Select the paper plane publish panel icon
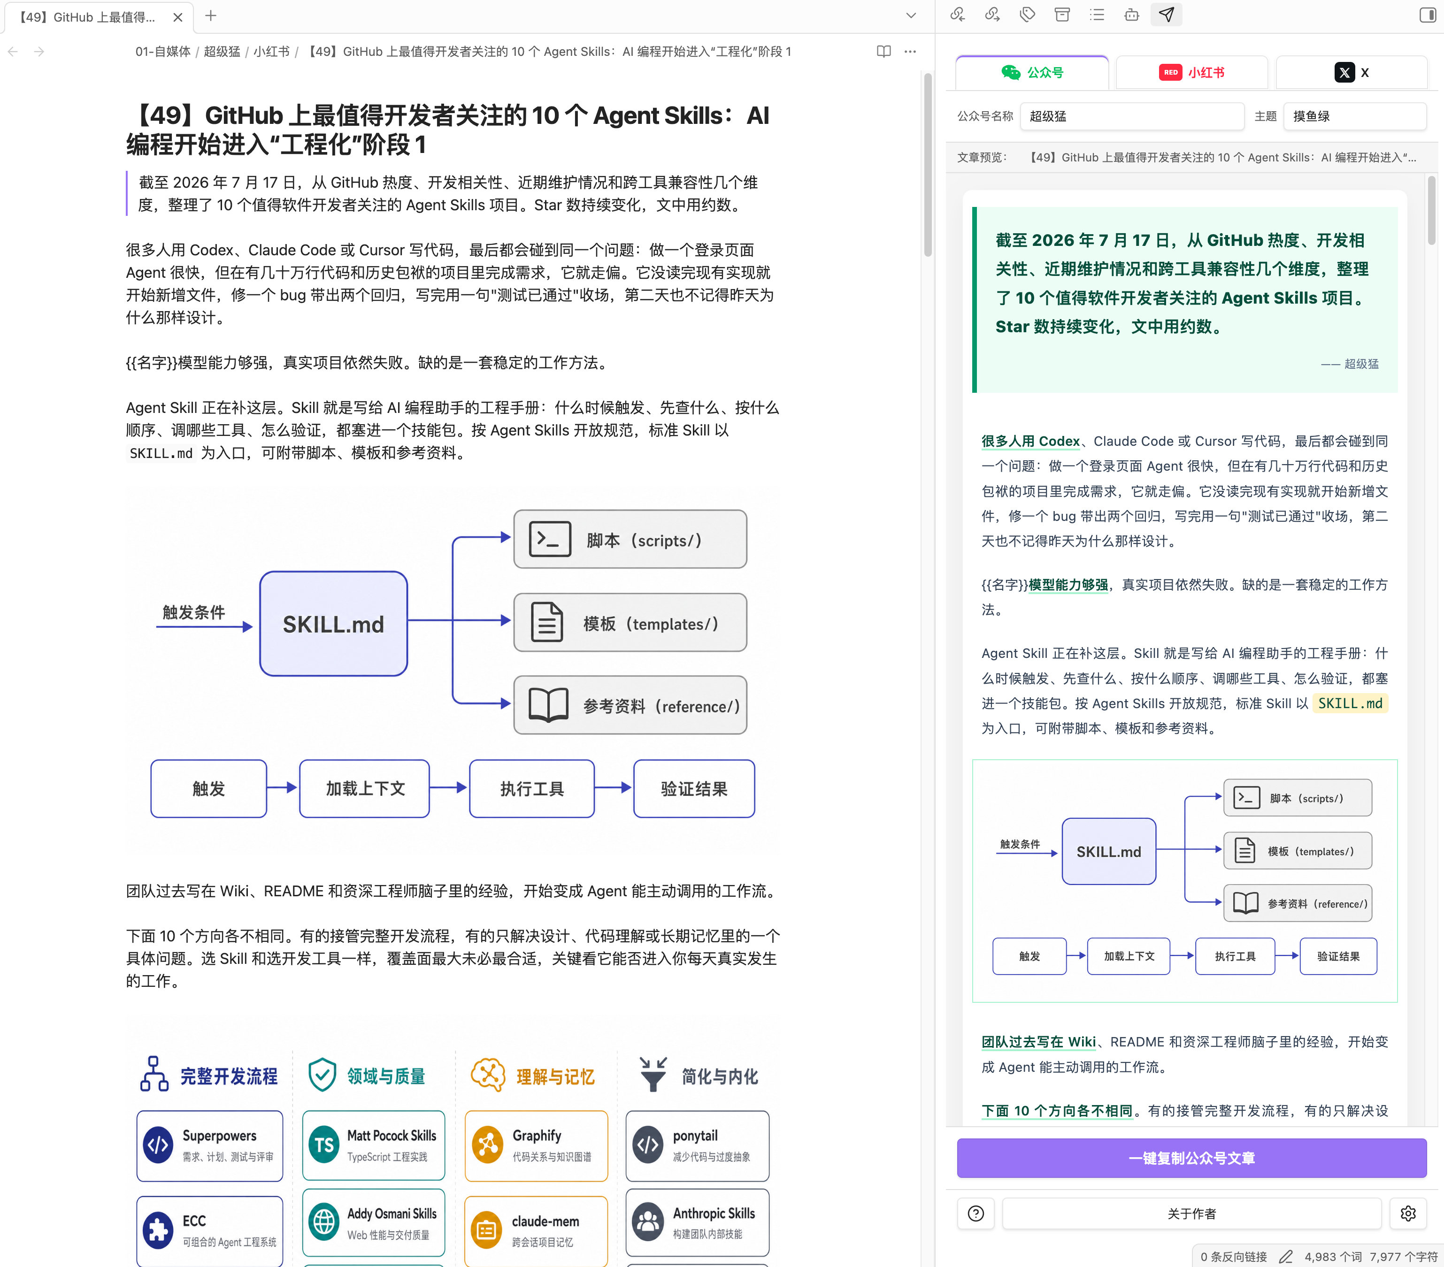This screenshot has width=1444, height=1267. [x=1167, y=15]
